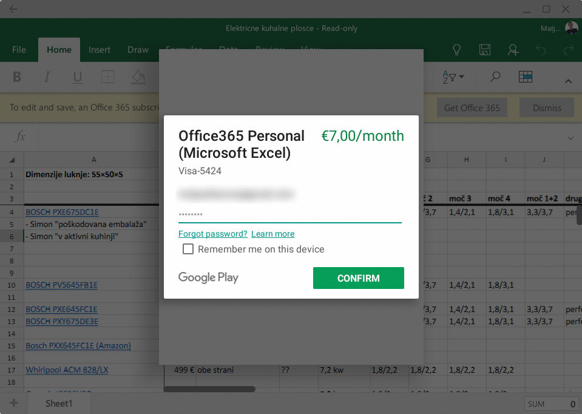The height and width of the screenshot is (414, 582).
Task: Open the Forgot password? link
Action: pyautogui.click(x=212, y=234)
